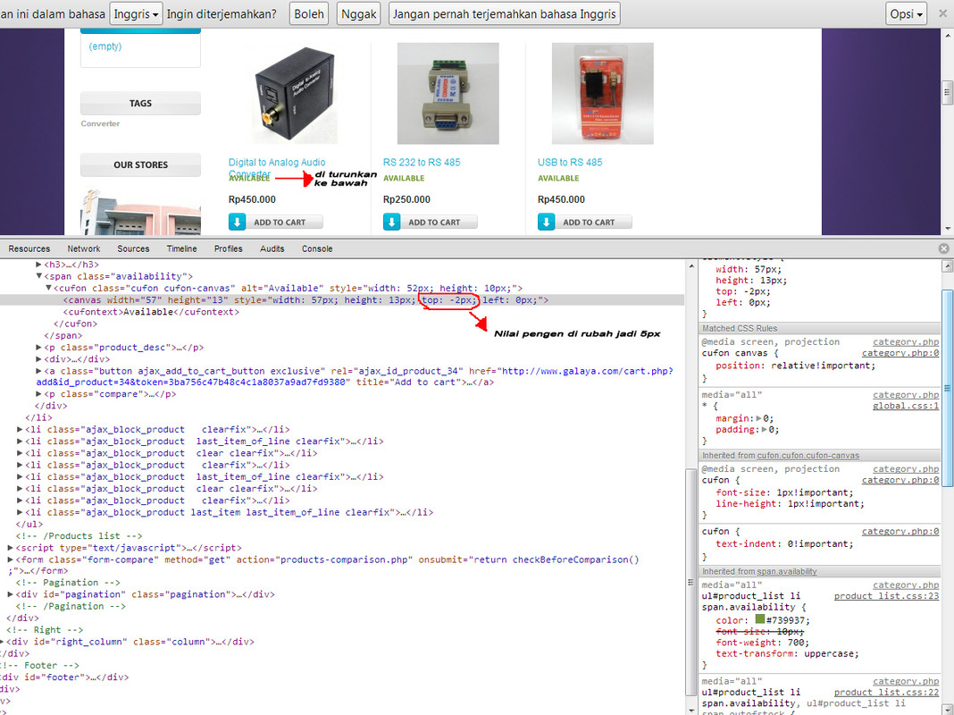Image resolution: width=954 pixels, height=715 pixels.
Task: Click the span.availability inherited link
Action: tap(787, 572)
